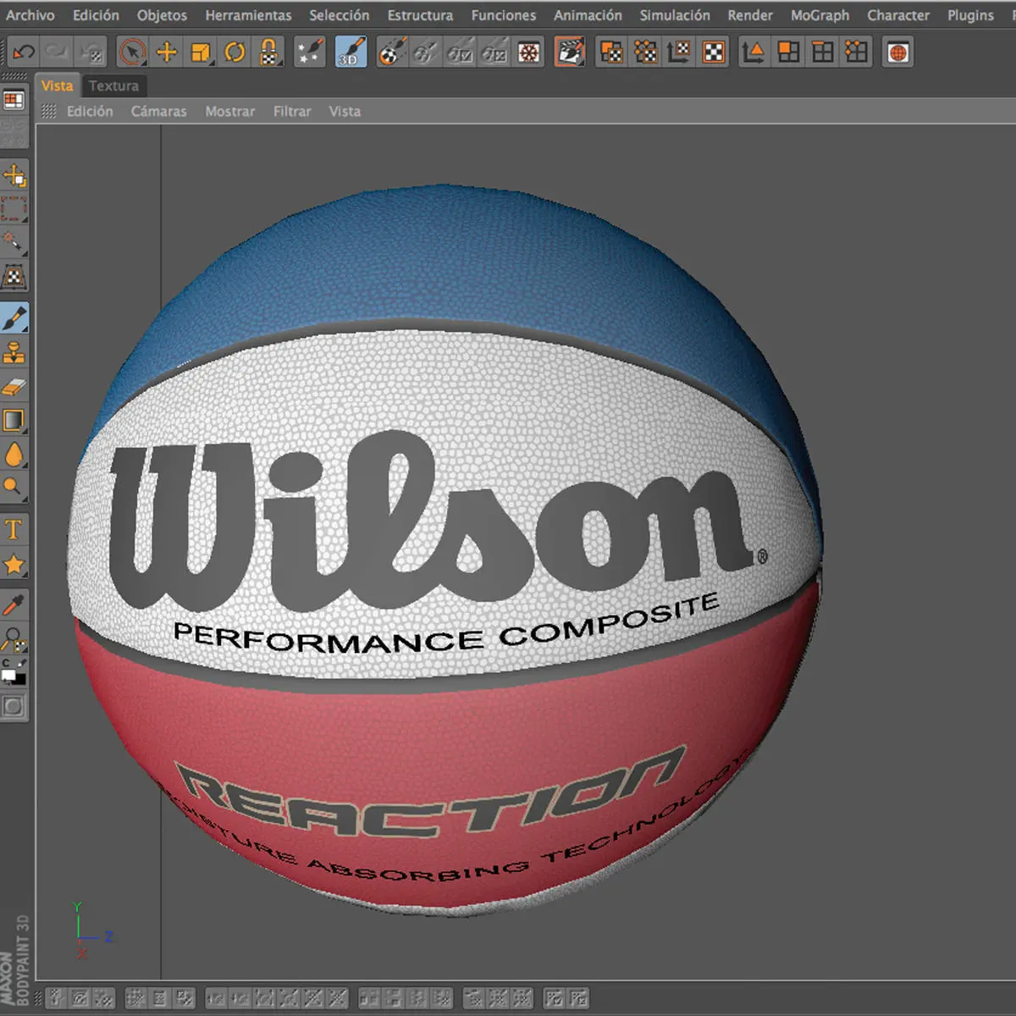Click the greyed Redo arrow icon
Screen dimensions: 1016x1016
[56, 52]
